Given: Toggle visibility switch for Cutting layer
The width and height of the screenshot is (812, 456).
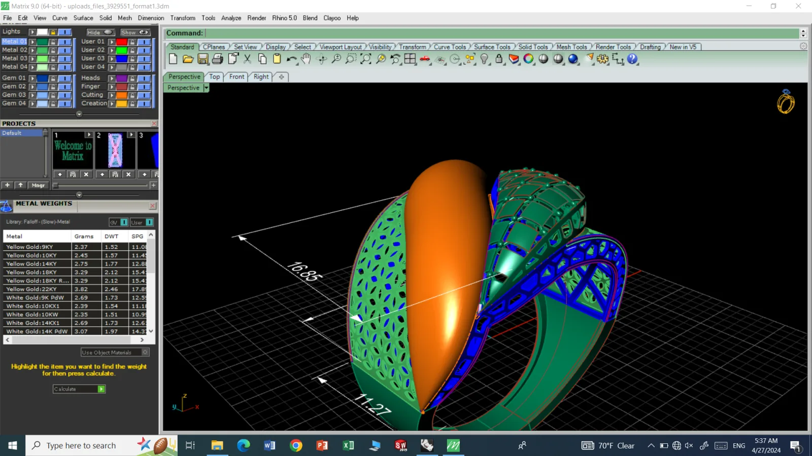Looking at the screenshot, I should [145, 95].
